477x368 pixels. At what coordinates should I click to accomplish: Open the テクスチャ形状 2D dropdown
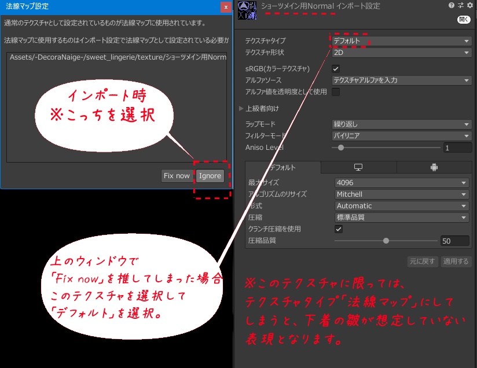click(402, 53)
